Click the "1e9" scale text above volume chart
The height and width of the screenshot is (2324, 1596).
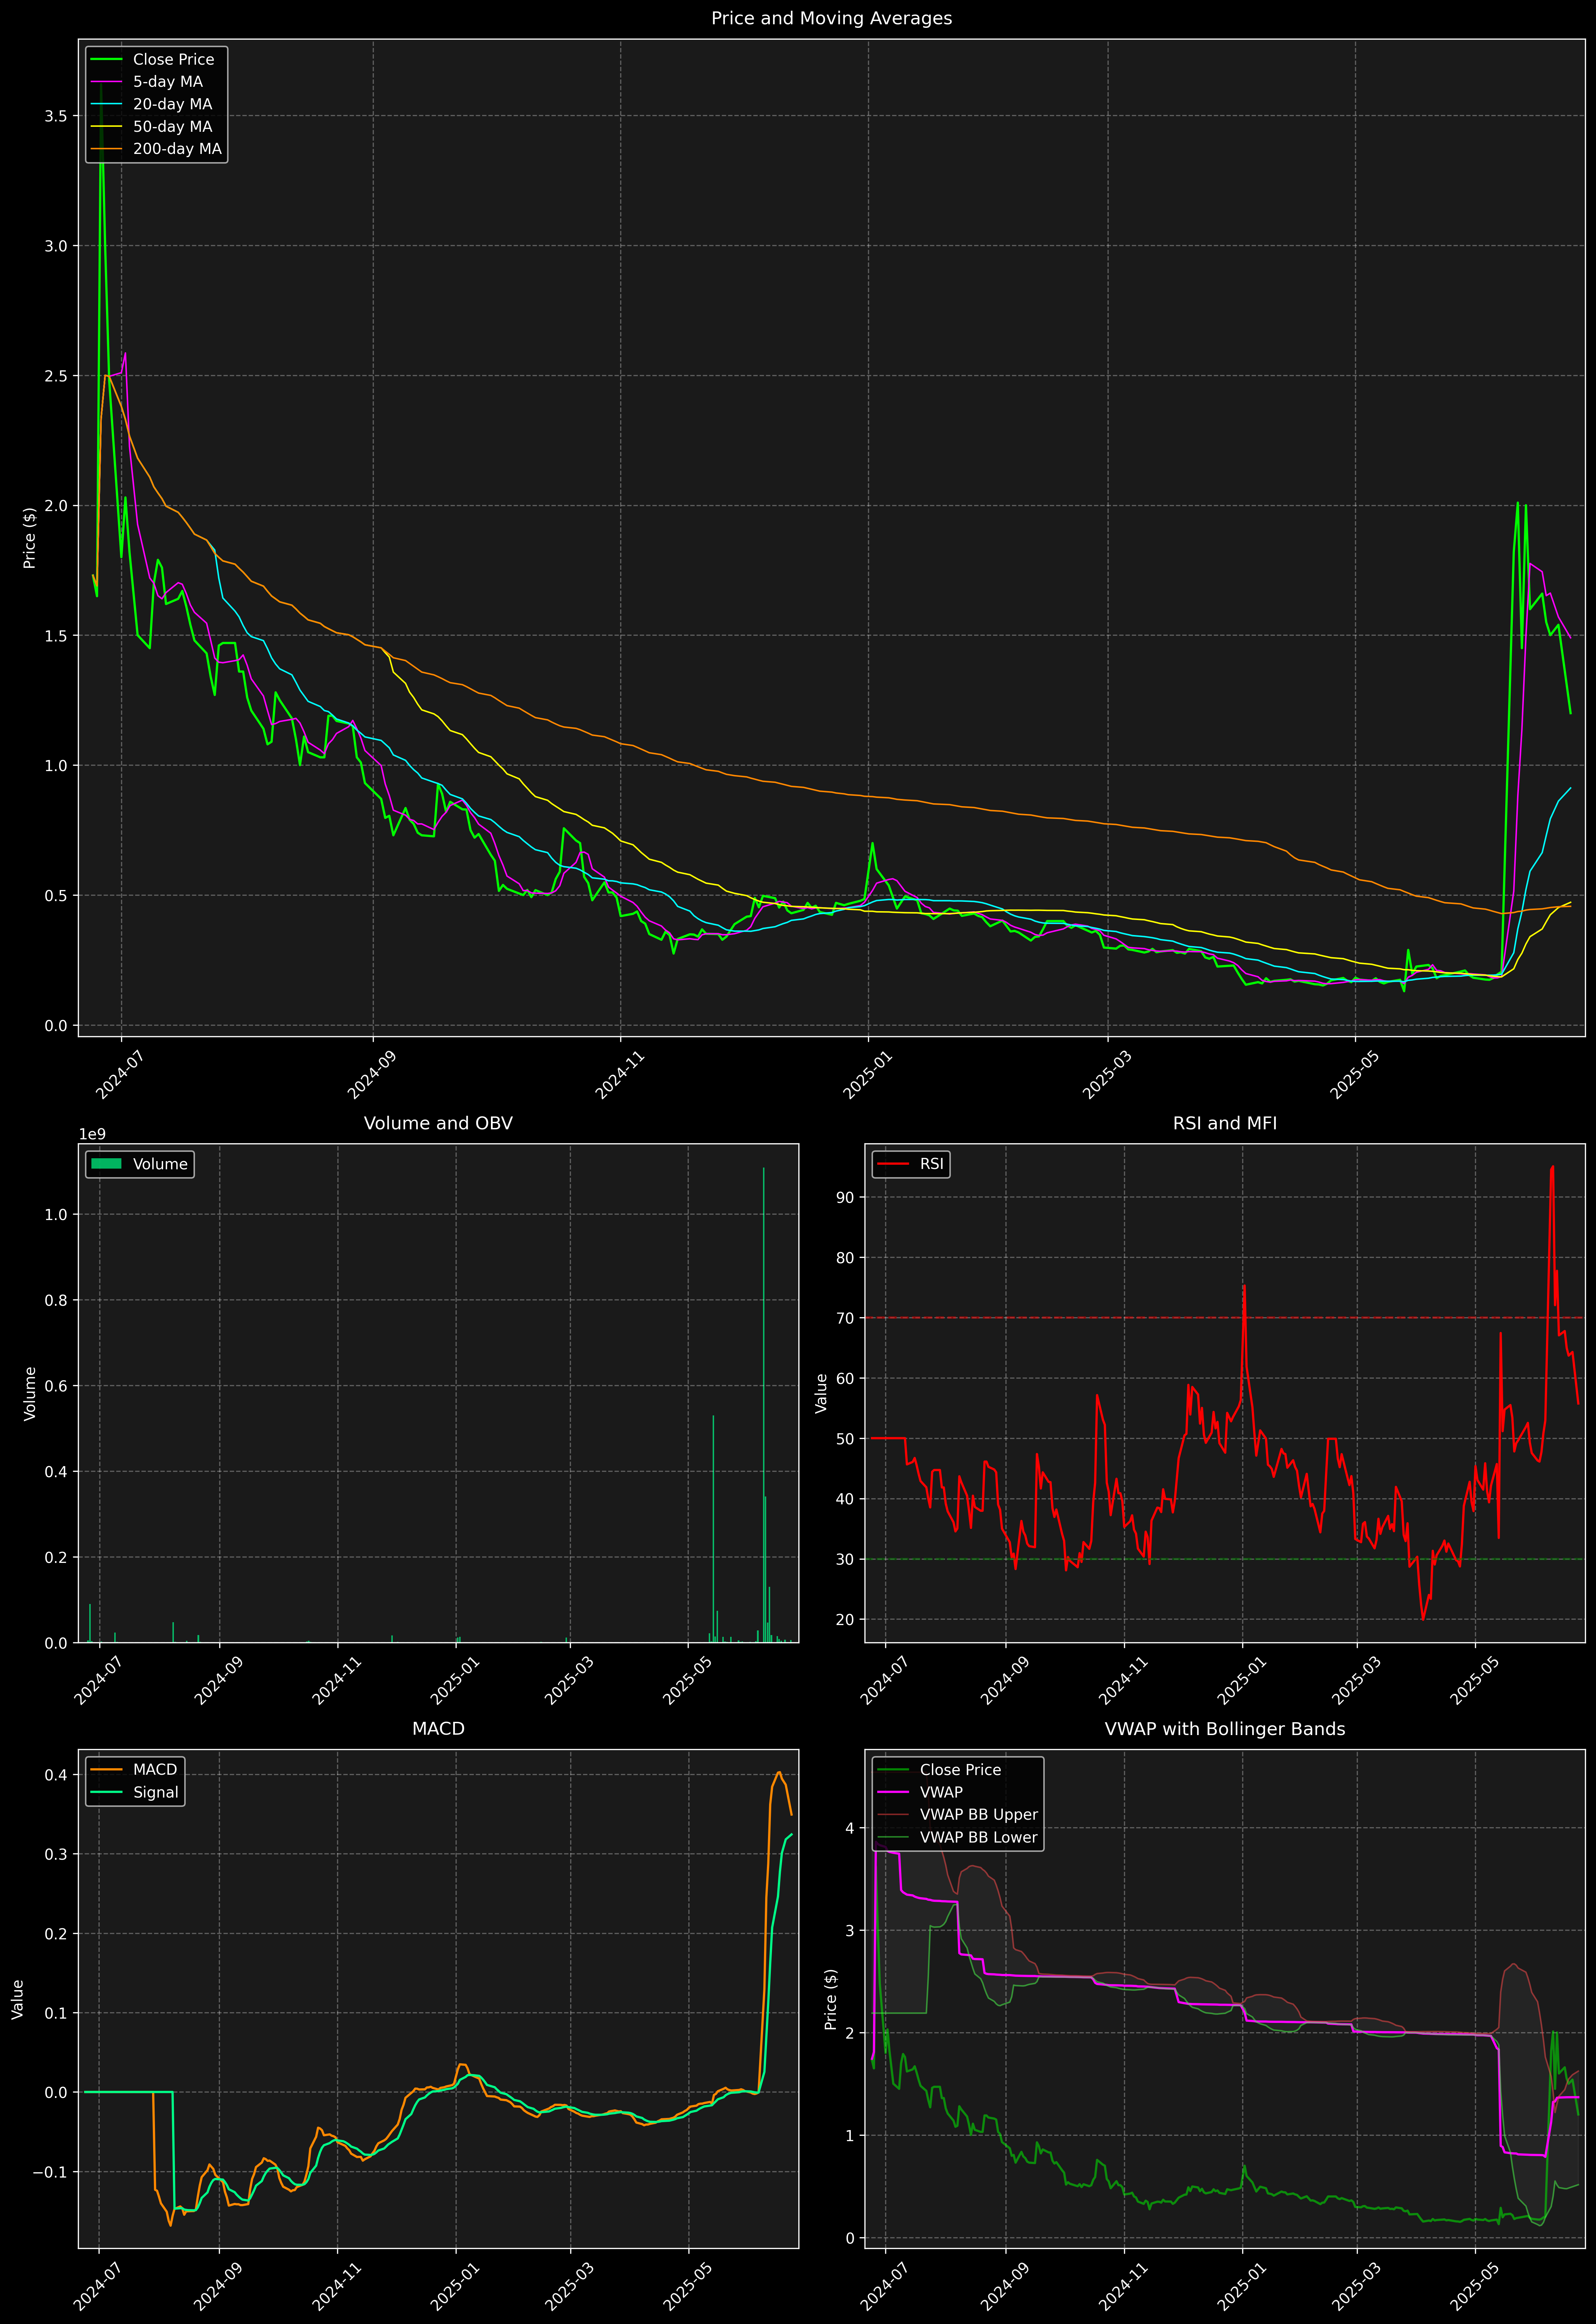[92, 1134]
